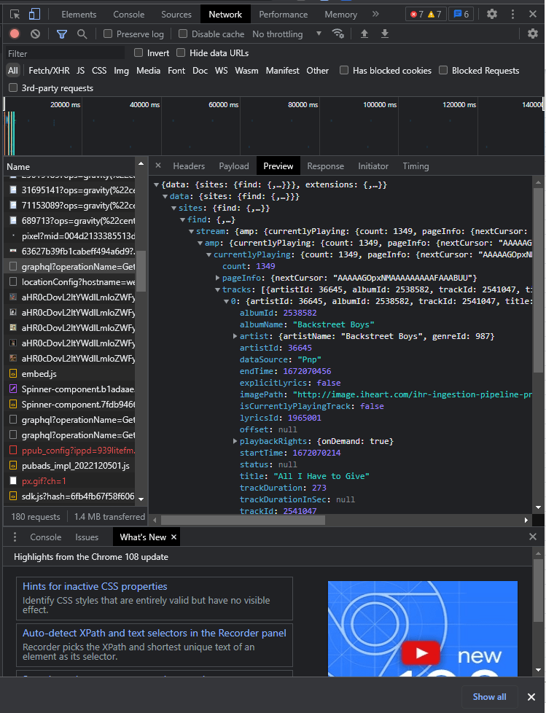Collapse the stream node
Image resolution: width=546 pixels, height=713 pixels.
[192, 231]
